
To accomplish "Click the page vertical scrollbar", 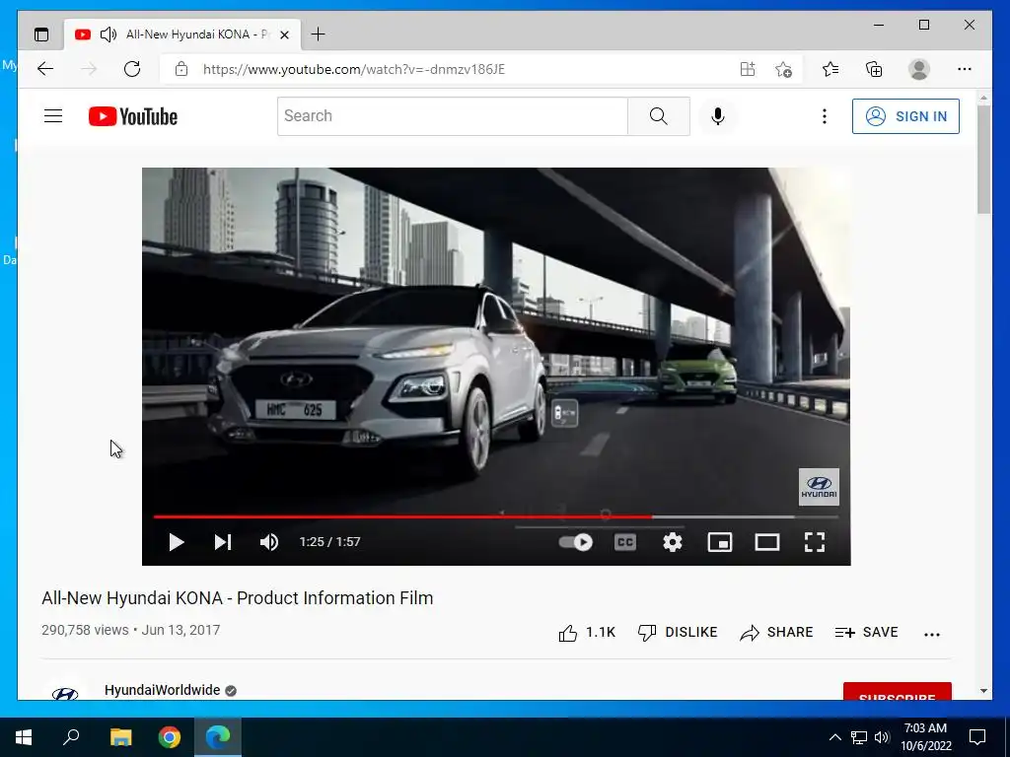I will click(x=983, y=160).
